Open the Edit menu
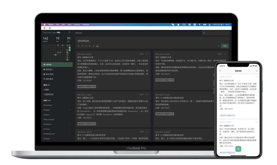 coord(63,25)
